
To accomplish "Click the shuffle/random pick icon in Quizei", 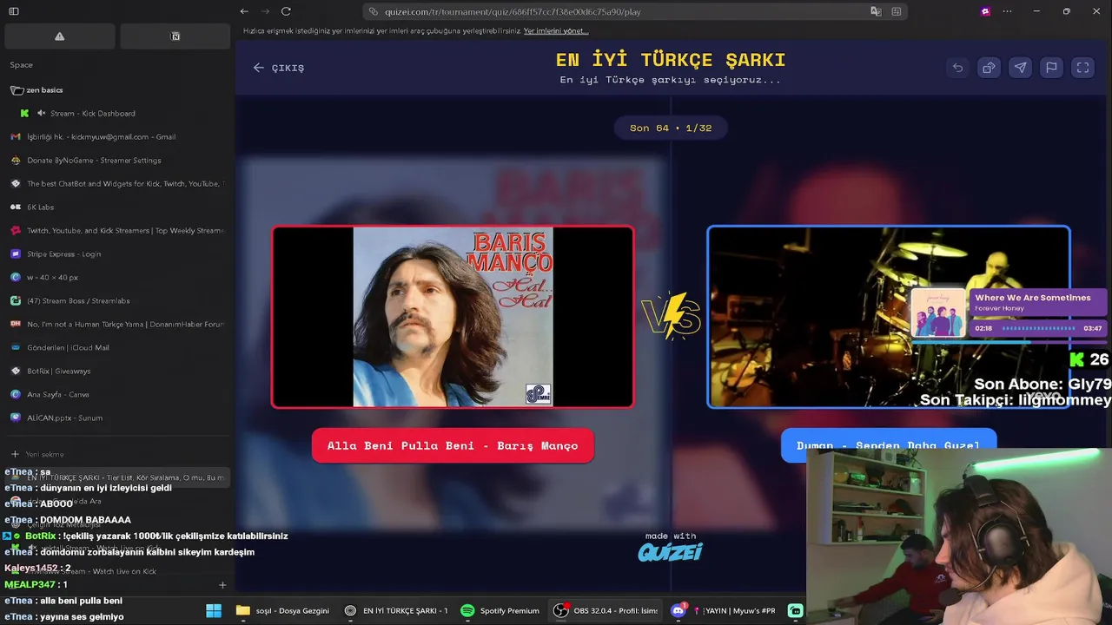I will point(989,68).
